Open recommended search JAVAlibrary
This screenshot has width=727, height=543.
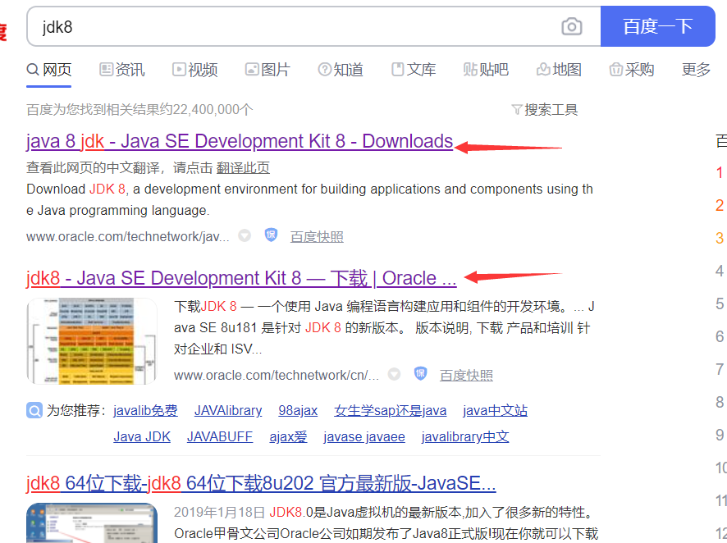pos(228,410)
